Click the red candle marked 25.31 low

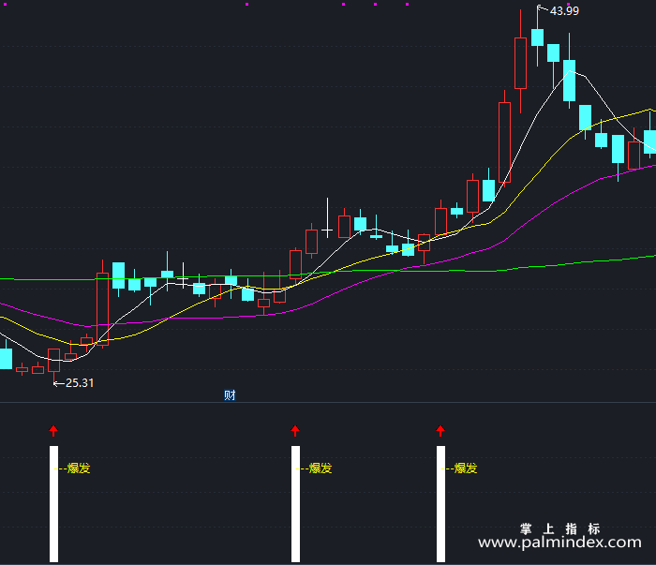tap(54, 360)
